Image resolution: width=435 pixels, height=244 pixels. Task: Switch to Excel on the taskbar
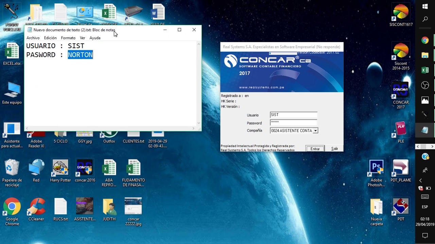coord(425,70)
